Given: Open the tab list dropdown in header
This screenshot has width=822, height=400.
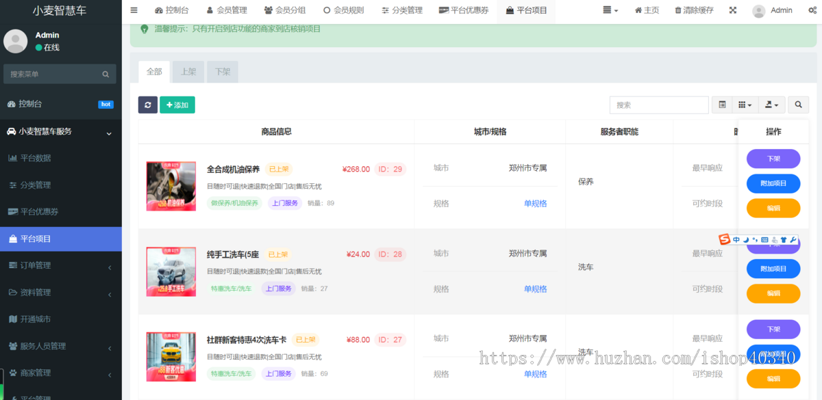Looking at the screenshot, I should (x=610, y=10).
